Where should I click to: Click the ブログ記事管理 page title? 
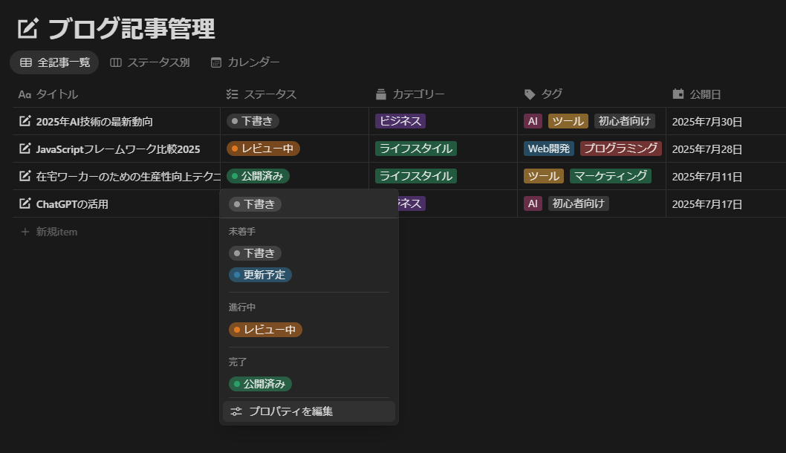[x=131, y=28]
